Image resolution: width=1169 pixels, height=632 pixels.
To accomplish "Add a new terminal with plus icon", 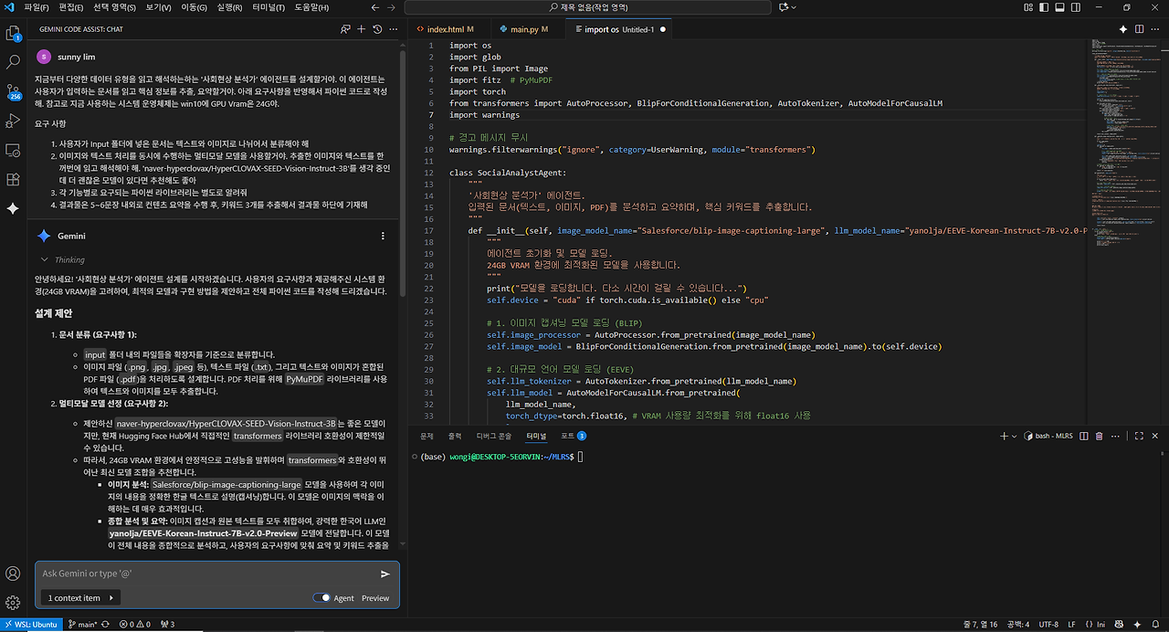I will pos(1004,437).
